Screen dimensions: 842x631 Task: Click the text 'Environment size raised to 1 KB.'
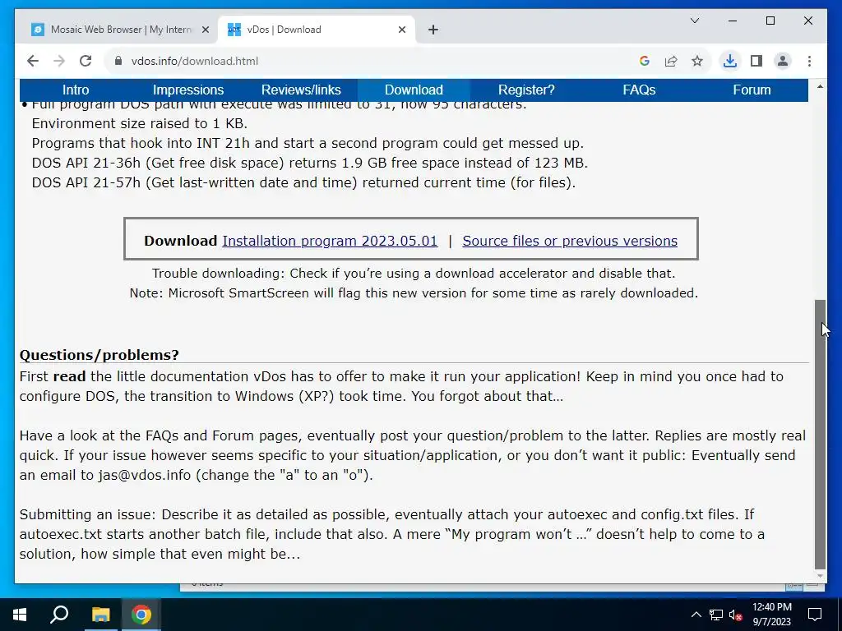(140, 123)
